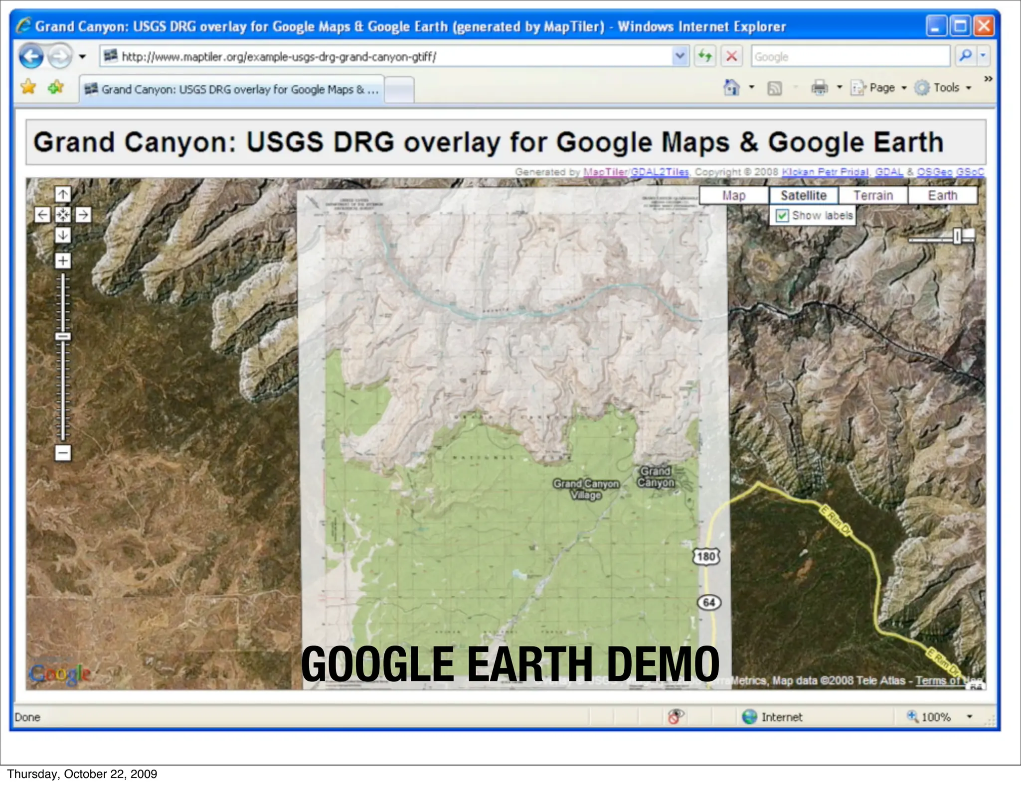The height and width of the screenshot is (785, 1021).
Task: Click the green Refresh arrows icon
Action: tap(705, 56)
